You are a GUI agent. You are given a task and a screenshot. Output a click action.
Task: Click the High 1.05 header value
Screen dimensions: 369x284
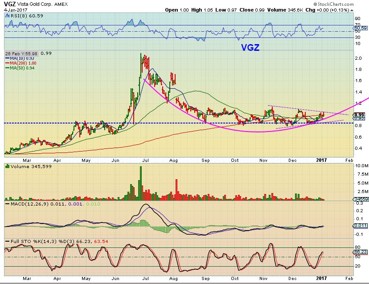point(202,10)
